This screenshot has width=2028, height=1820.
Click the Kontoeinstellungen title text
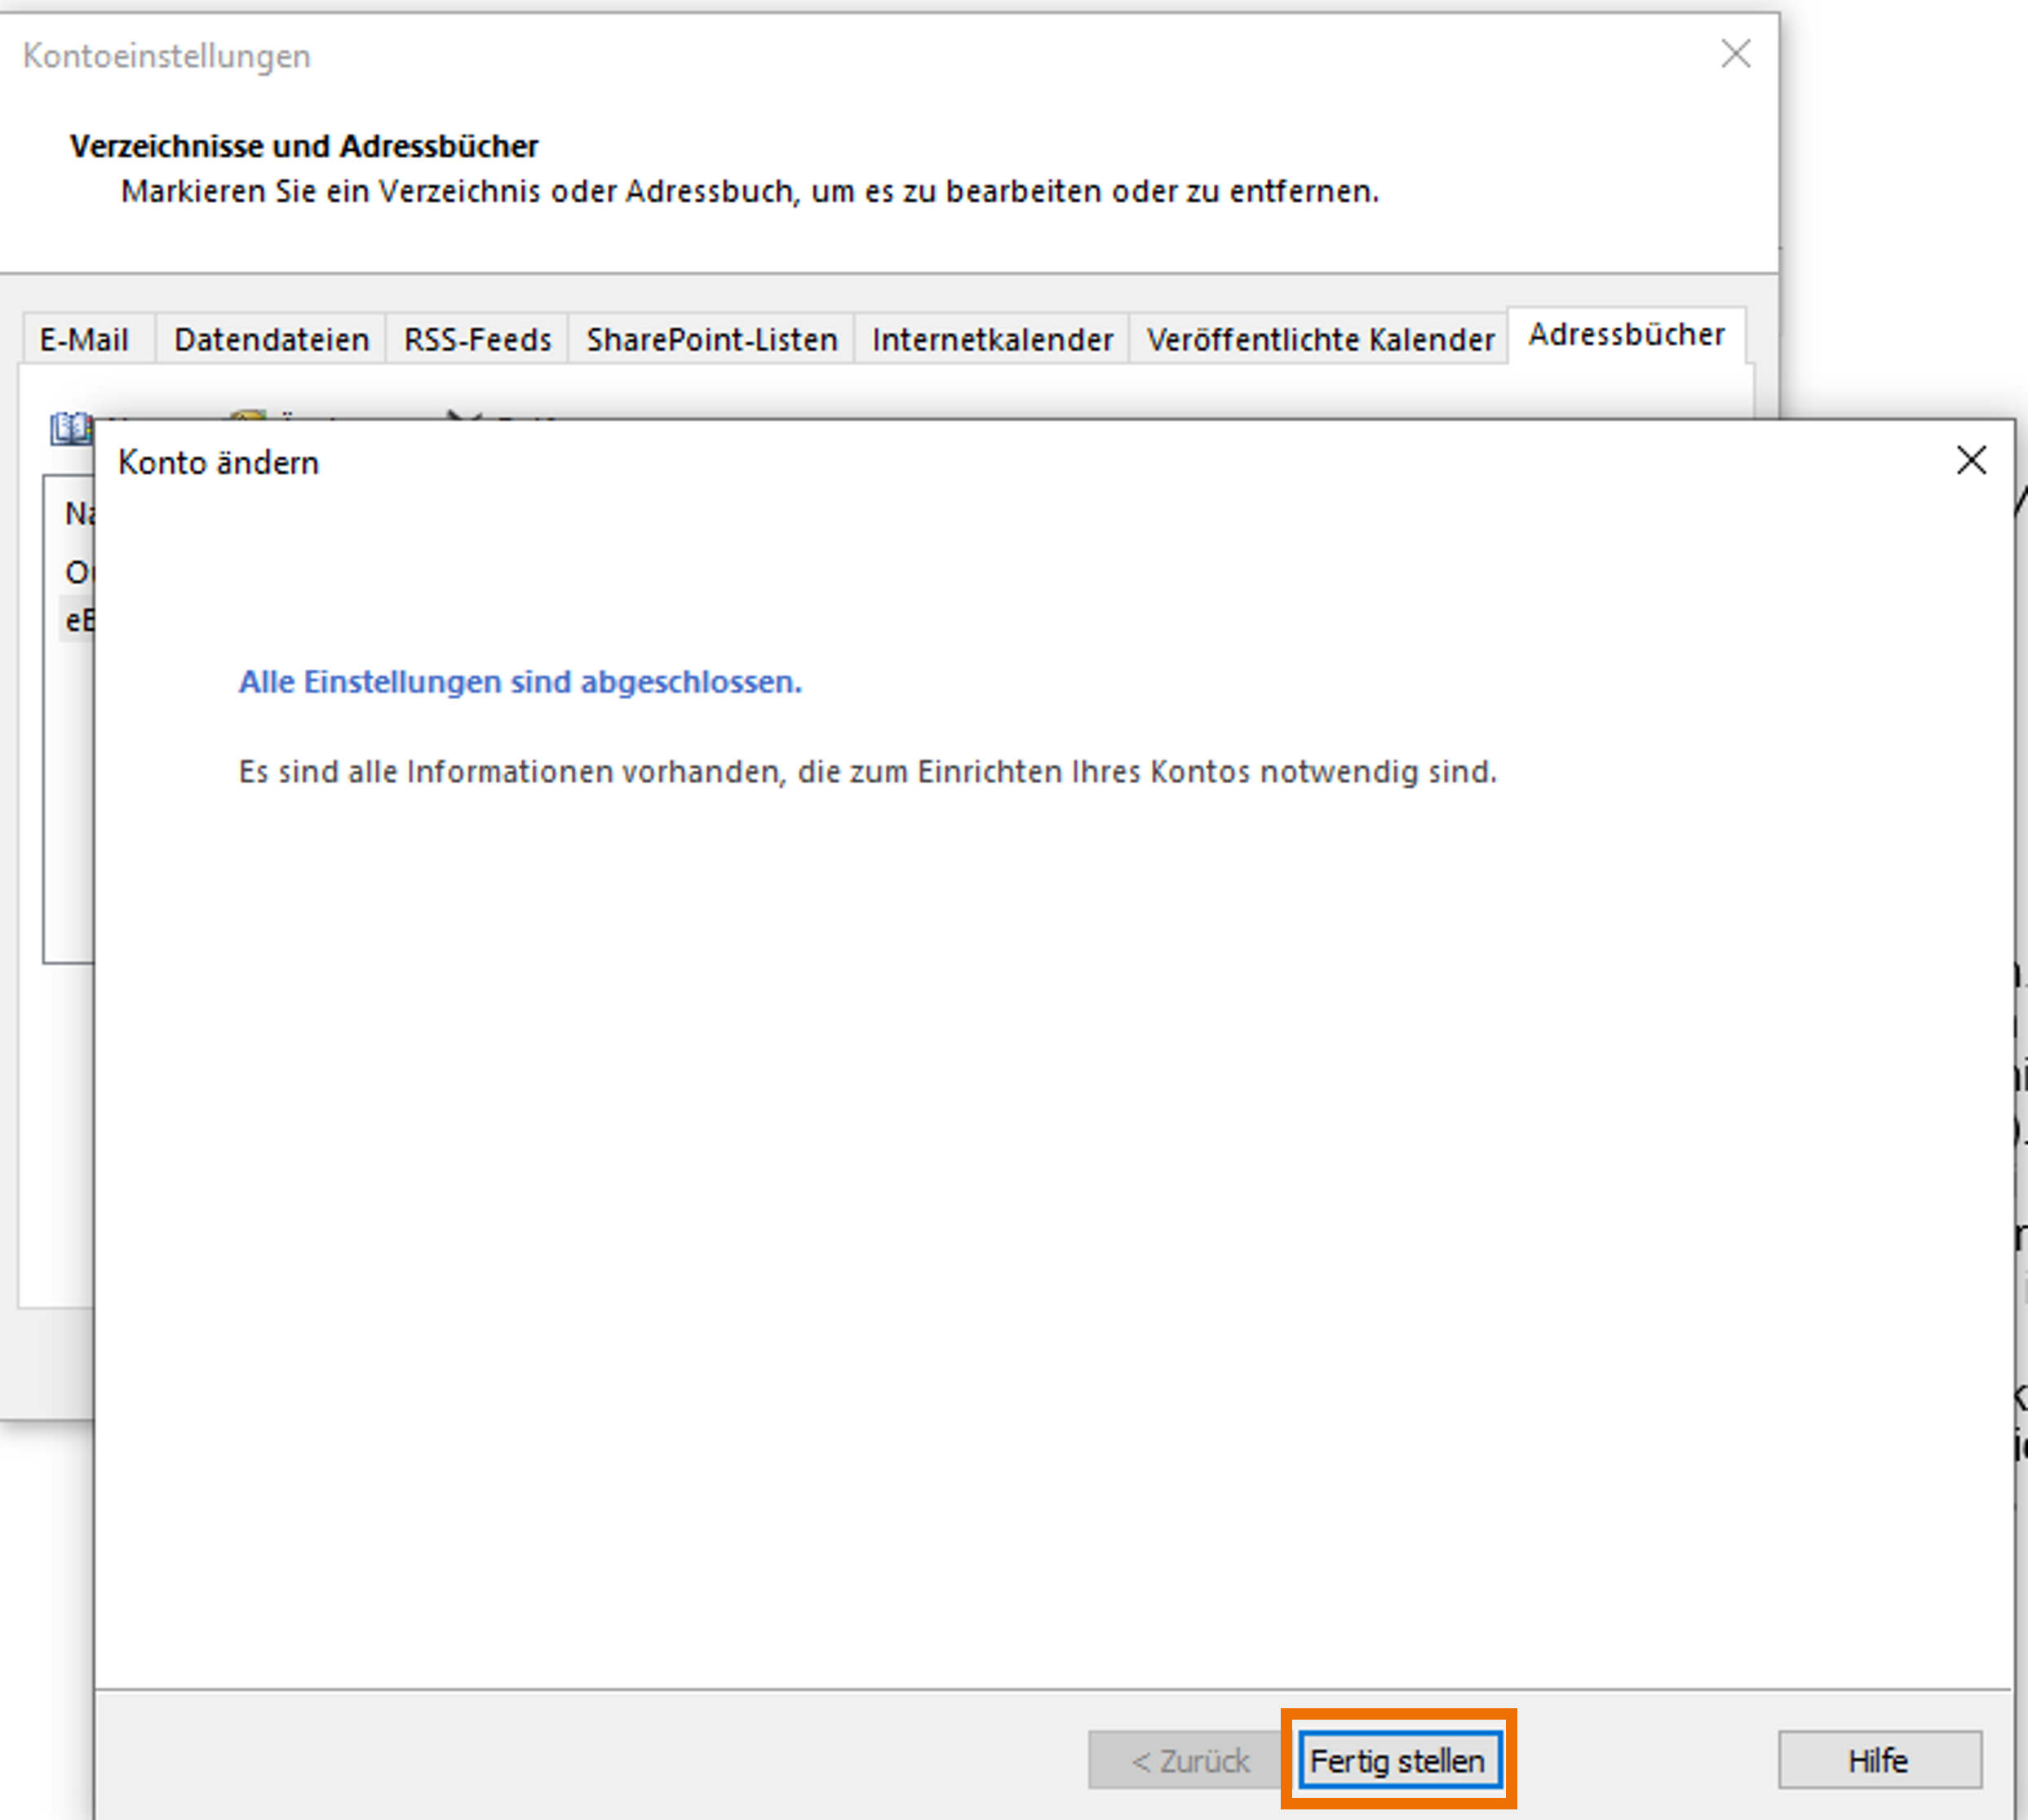pos(167,56)
